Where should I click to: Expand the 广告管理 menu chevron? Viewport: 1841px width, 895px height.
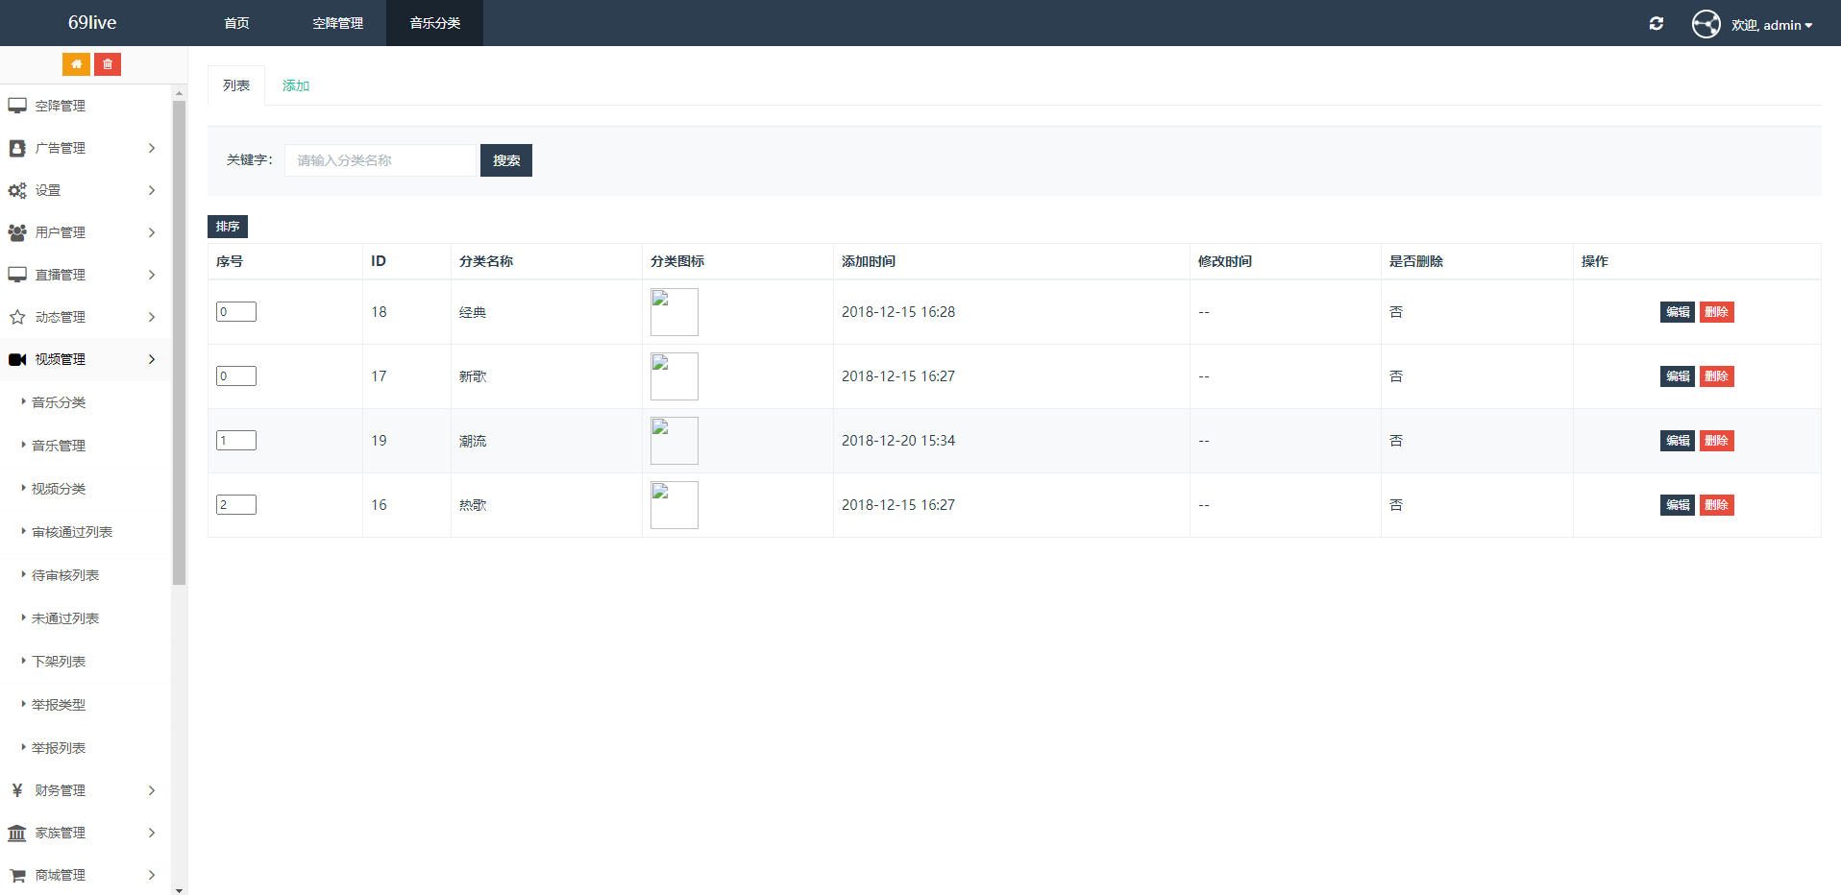pos(152,148)
